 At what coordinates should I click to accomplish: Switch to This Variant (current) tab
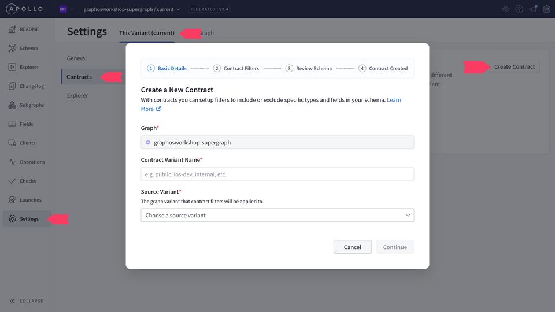point(146,33)
